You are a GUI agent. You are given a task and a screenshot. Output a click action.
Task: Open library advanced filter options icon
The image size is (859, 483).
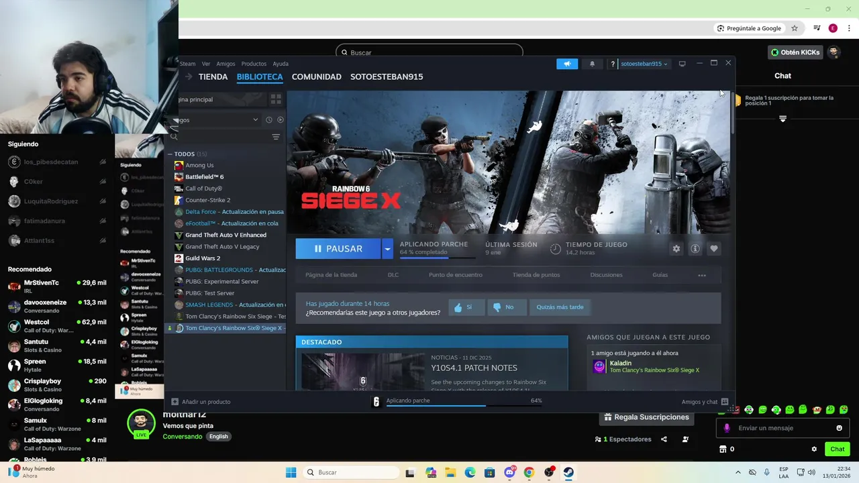pyautogui.click(x=276, y=137)
